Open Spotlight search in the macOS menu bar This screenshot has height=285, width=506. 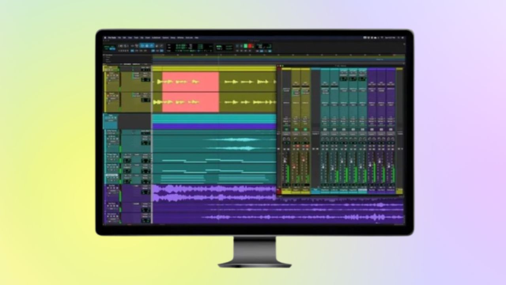(x=399, y=38)
